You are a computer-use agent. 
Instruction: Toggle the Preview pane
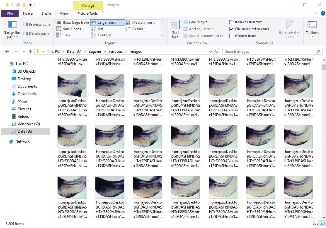pyautogui.click(x=37, y=25)
